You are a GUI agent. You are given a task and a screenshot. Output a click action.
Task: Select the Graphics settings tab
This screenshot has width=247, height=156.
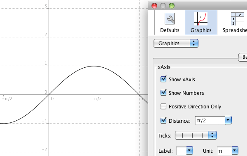pos(201,23)
